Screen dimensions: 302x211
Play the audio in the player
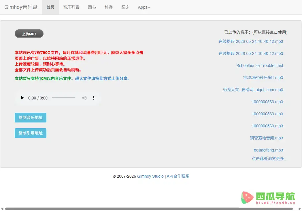[x=22, y=98]
